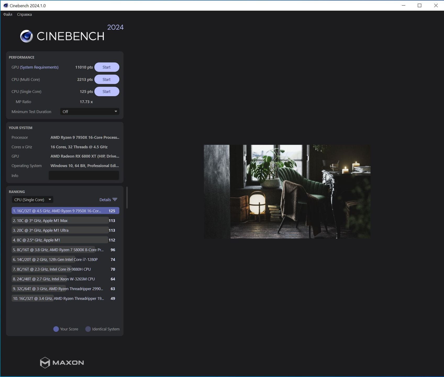Screen dimensions: 444x377
Task: Open the CPU (Single Core) ranking dropdown
Action: pos(32,200)
